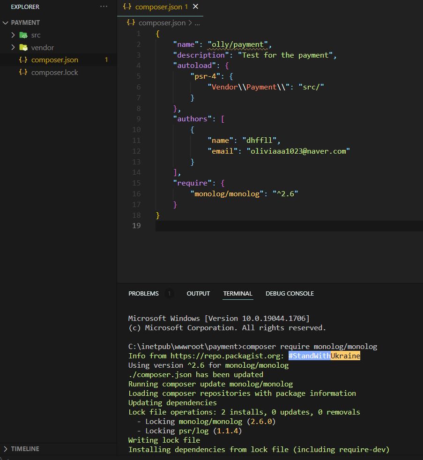Screen dimensions: 423x460
Task: Collapse the PAYMENT root folder
Action: (x=5, y=22)
